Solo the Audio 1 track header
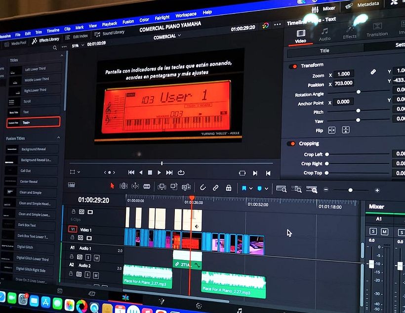The width and height of the screenshot is (405, 313). (x=88, y=258)
